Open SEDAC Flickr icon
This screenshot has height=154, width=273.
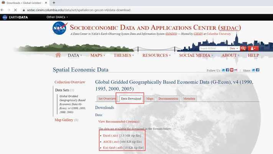coord(236,70)
